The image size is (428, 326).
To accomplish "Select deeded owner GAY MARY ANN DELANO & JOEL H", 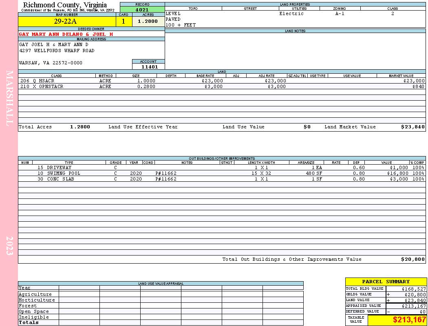I will click(x=66, y=34).
